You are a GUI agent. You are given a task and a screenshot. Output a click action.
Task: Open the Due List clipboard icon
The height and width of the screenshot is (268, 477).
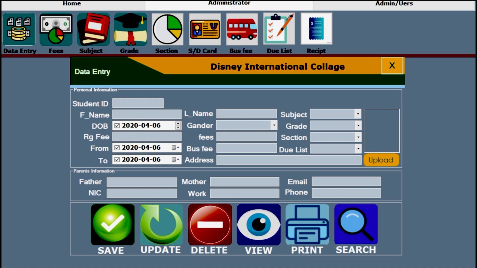(x=279, y=29)
